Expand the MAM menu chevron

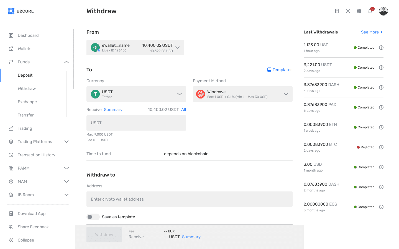pyautogui.click(x=66, y=181)
